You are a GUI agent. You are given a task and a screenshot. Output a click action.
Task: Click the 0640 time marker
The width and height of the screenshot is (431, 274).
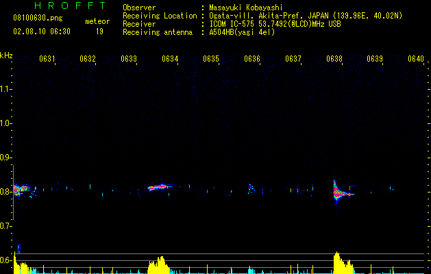pos(416,59)
